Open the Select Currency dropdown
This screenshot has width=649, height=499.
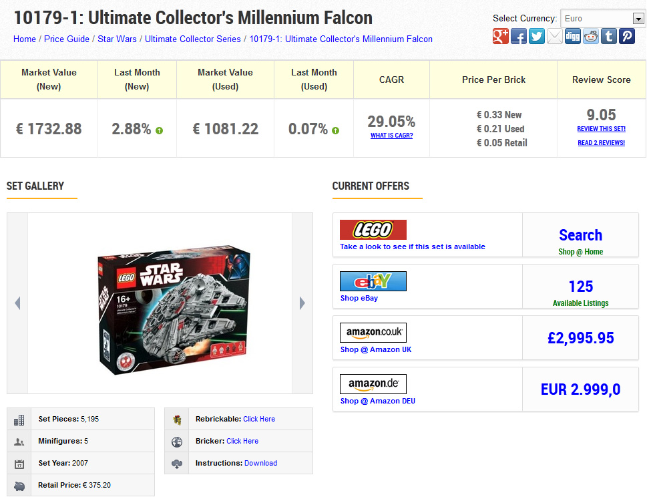603,19
